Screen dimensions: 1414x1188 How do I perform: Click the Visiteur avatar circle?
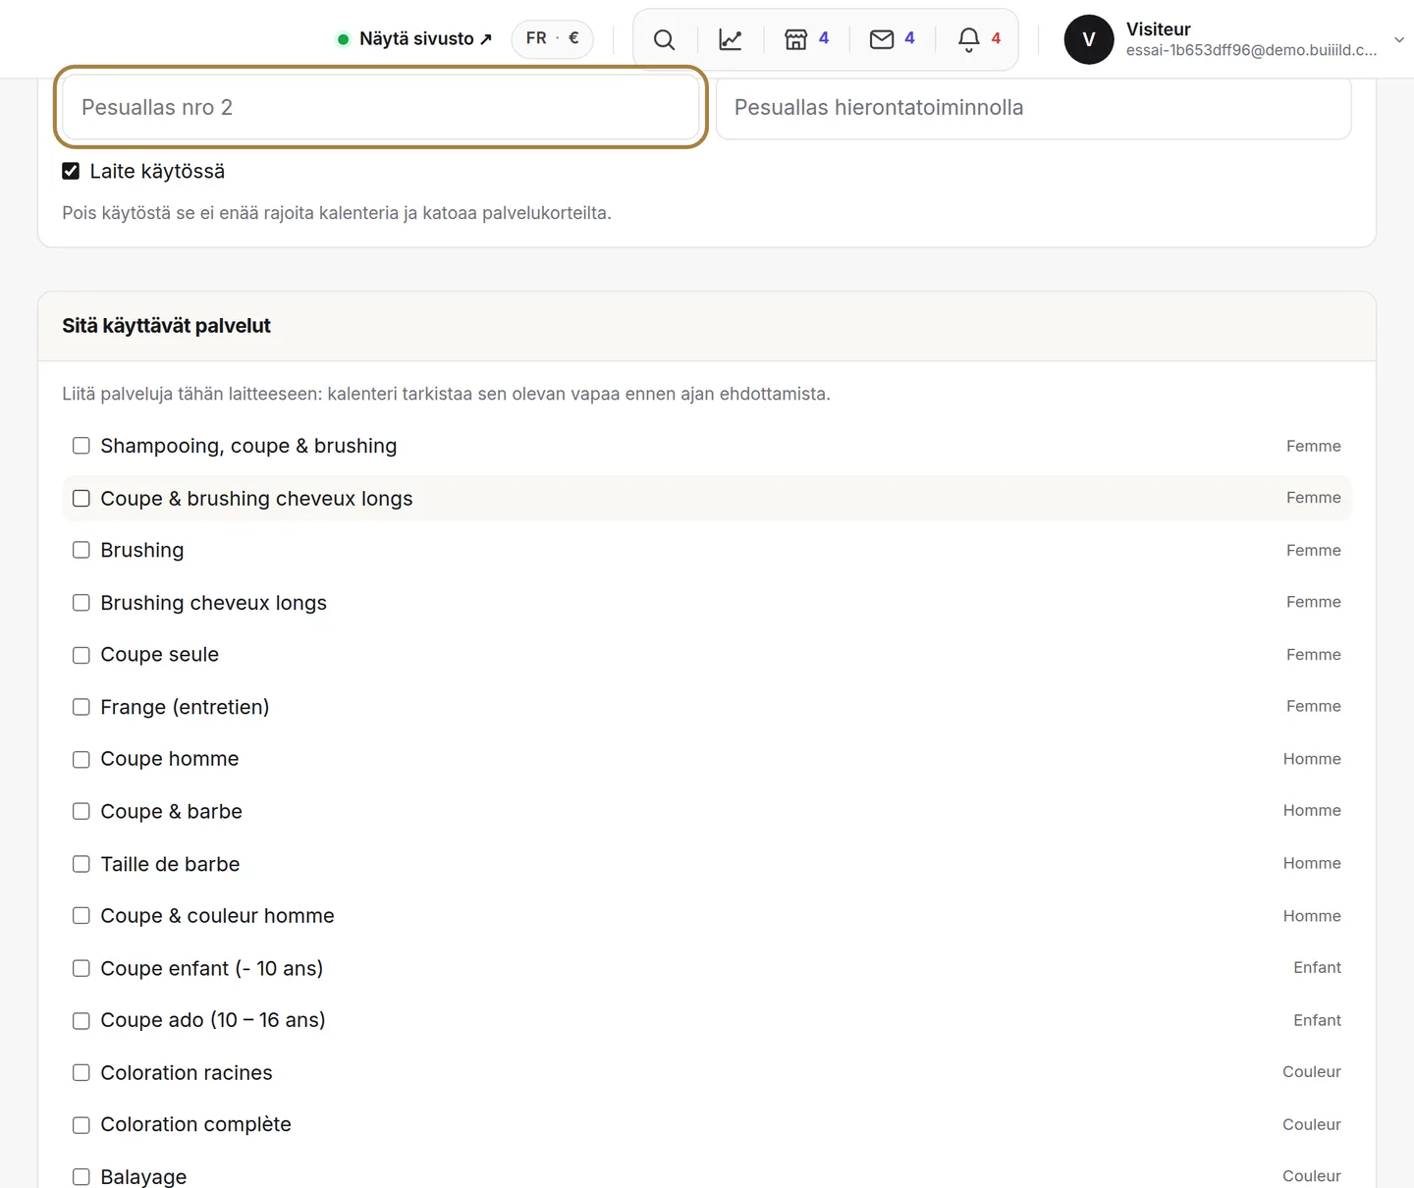pyautogui.click(x=1089, y=39)
